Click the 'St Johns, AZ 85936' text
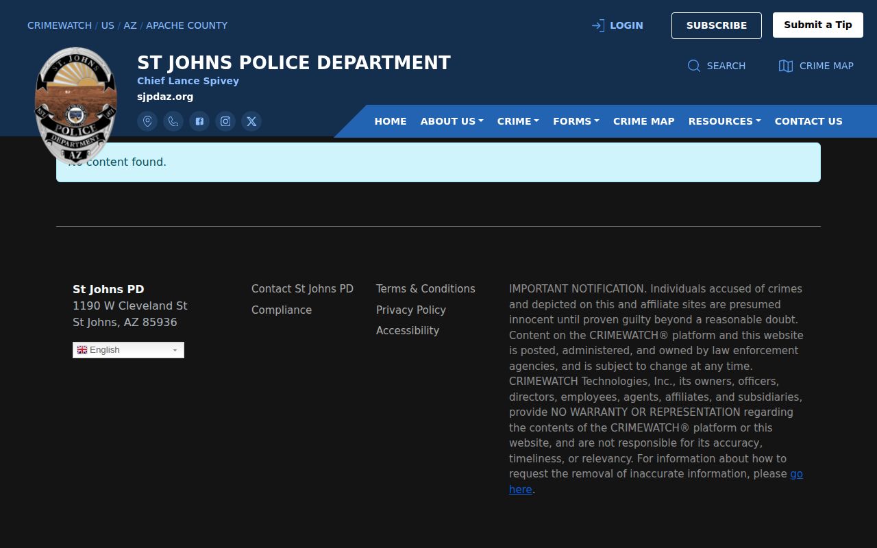877x548 pixels. (x=125, y=322)
